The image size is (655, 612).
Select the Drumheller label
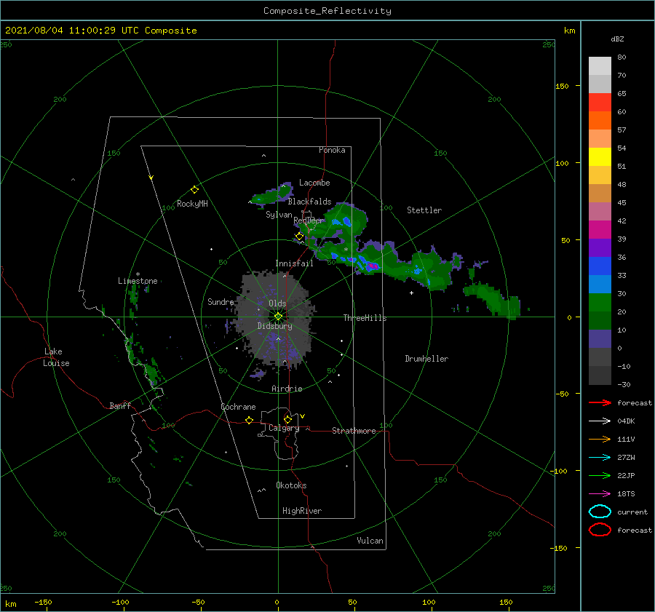tap(426, 359)
